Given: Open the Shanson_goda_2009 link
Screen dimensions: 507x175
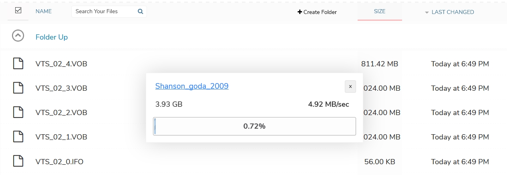Looking at the screenshot, I should pyautogui.click(x=192, y=86).
